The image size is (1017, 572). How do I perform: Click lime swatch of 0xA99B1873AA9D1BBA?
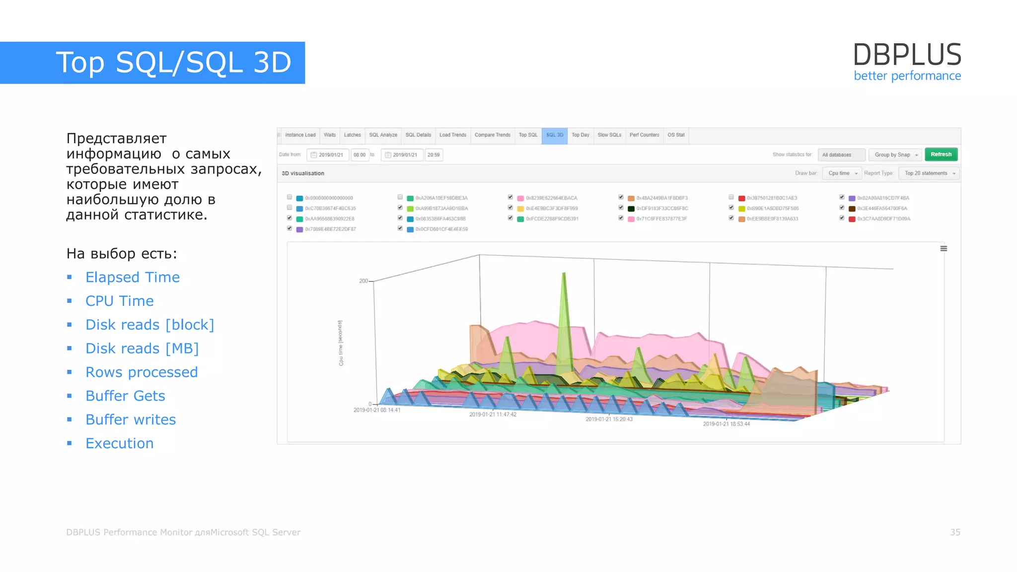tap(410, 209)
